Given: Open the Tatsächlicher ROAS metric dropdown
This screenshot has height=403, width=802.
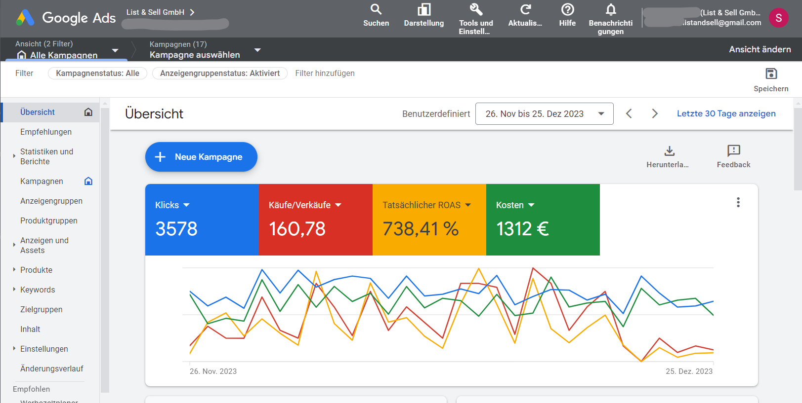Looking at the screenshot, I should [x=468, y=205].
